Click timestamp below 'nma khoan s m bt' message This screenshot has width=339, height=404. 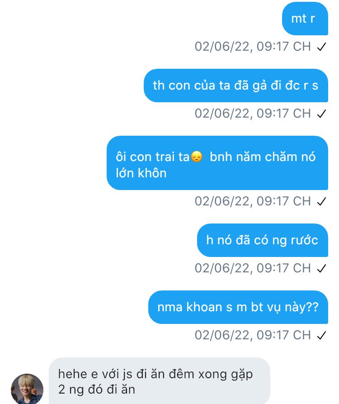pos(253,335)
